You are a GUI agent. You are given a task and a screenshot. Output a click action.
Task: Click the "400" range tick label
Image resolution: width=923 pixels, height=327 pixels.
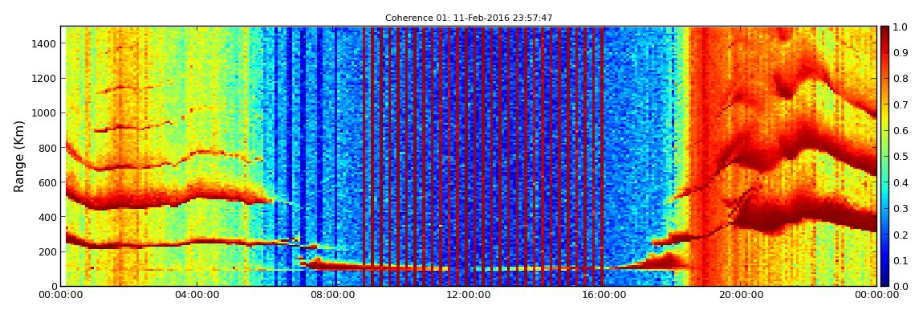(48, 218)
